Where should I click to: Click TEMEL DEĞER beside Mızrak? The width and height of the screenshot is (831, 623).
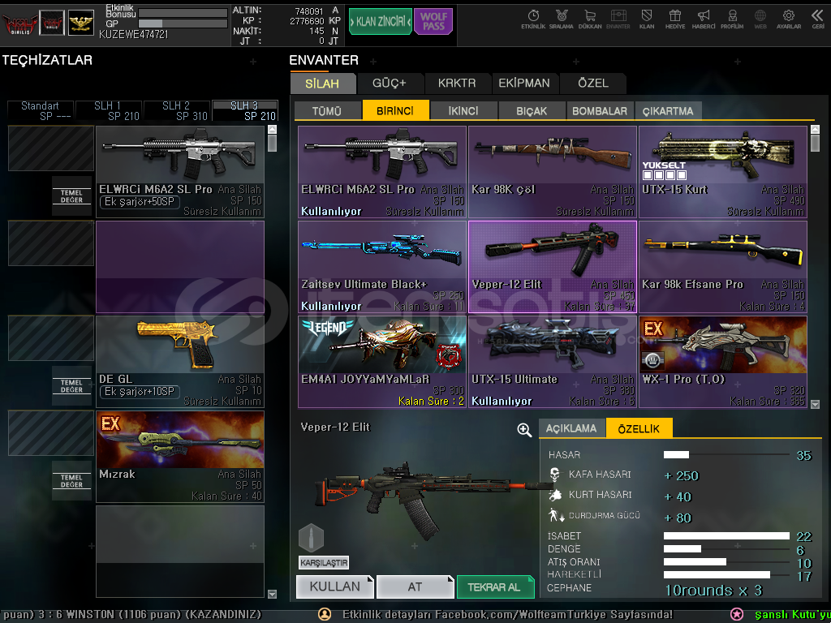(x=71, y=481)
